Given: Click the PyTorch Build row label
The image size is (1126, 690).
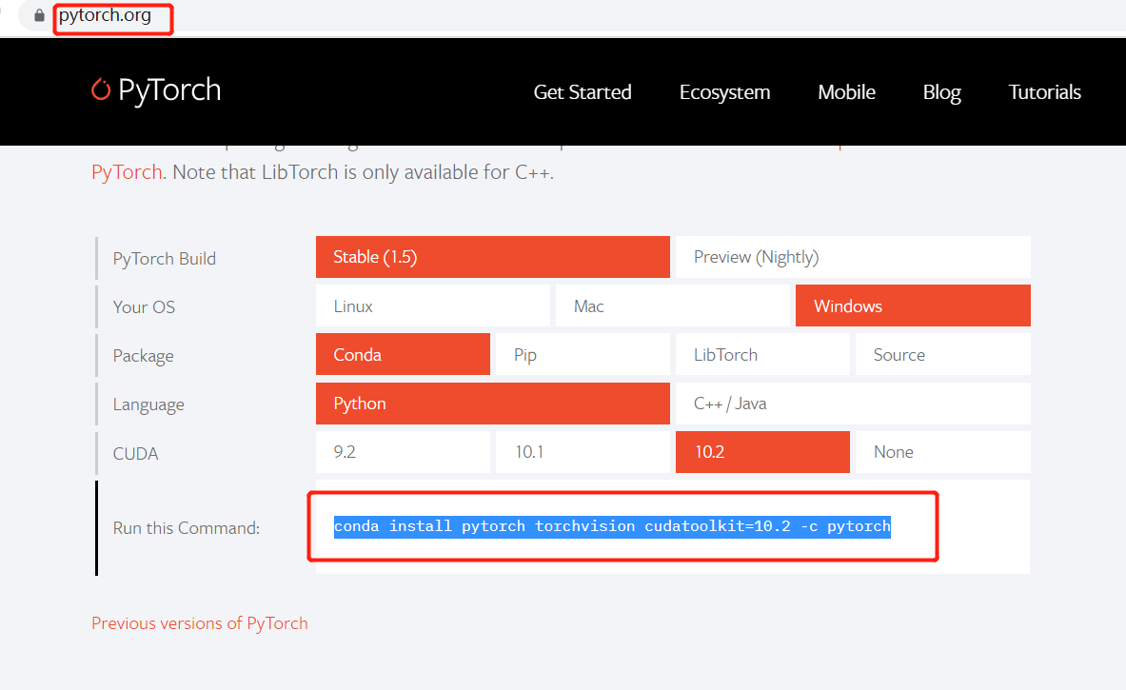Looking at the screenshot, I should coord(165,259).
